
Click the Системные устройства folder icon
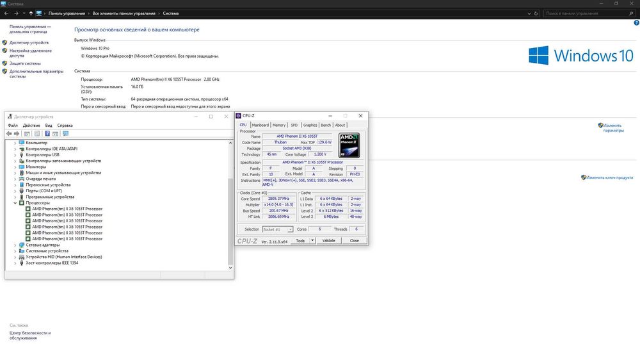[22, 251]
